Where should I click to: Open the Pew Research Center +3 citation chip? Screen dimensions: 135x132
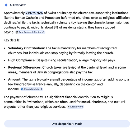click(30, 32)
